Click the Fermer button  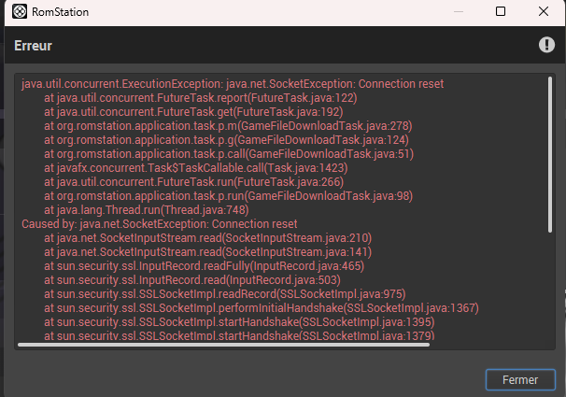(520, 379)
